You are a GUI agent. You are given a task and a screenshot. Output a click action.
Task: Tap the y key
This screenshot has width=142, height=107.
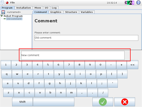click(59, 74)
